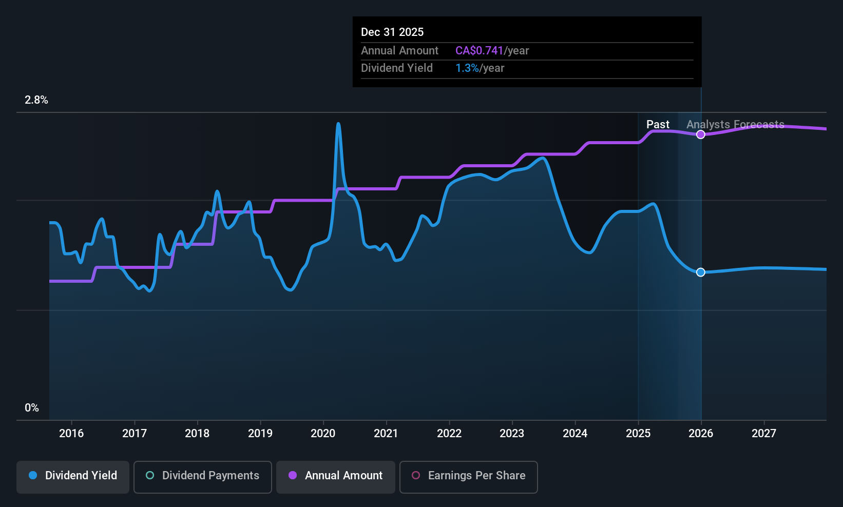Click the teal circle in Dividend Payments button

(x=149, y=476)
